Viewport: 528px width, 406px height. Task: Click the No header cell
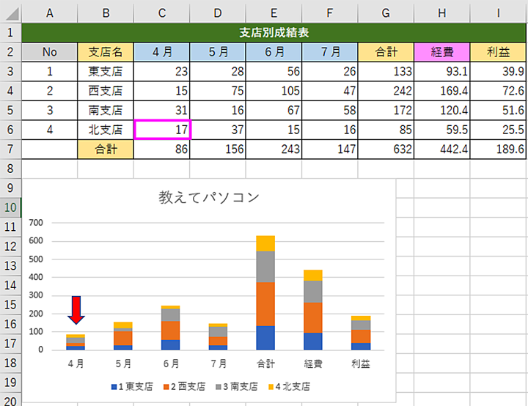(50, 52)
